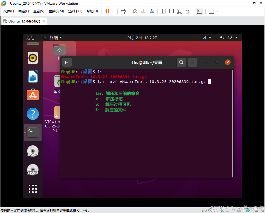Send Ctrl+Alt+Del to the virtual machine
The height and width of the screenshot is (213, 265).
pos(123,11)
